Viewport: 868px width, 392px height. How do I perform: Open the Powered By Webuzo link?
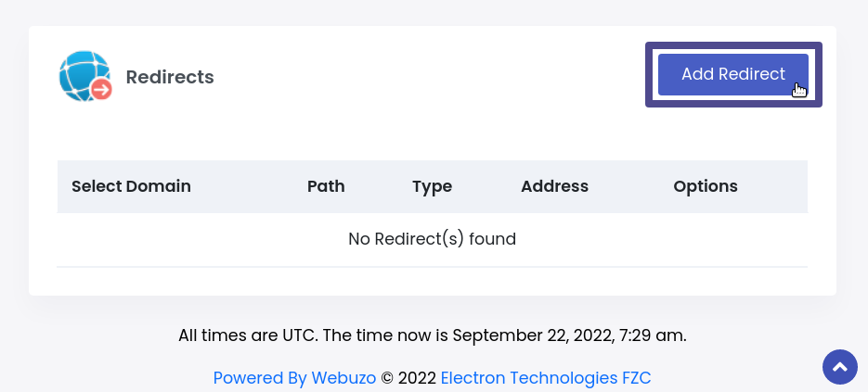coord(294,378)
